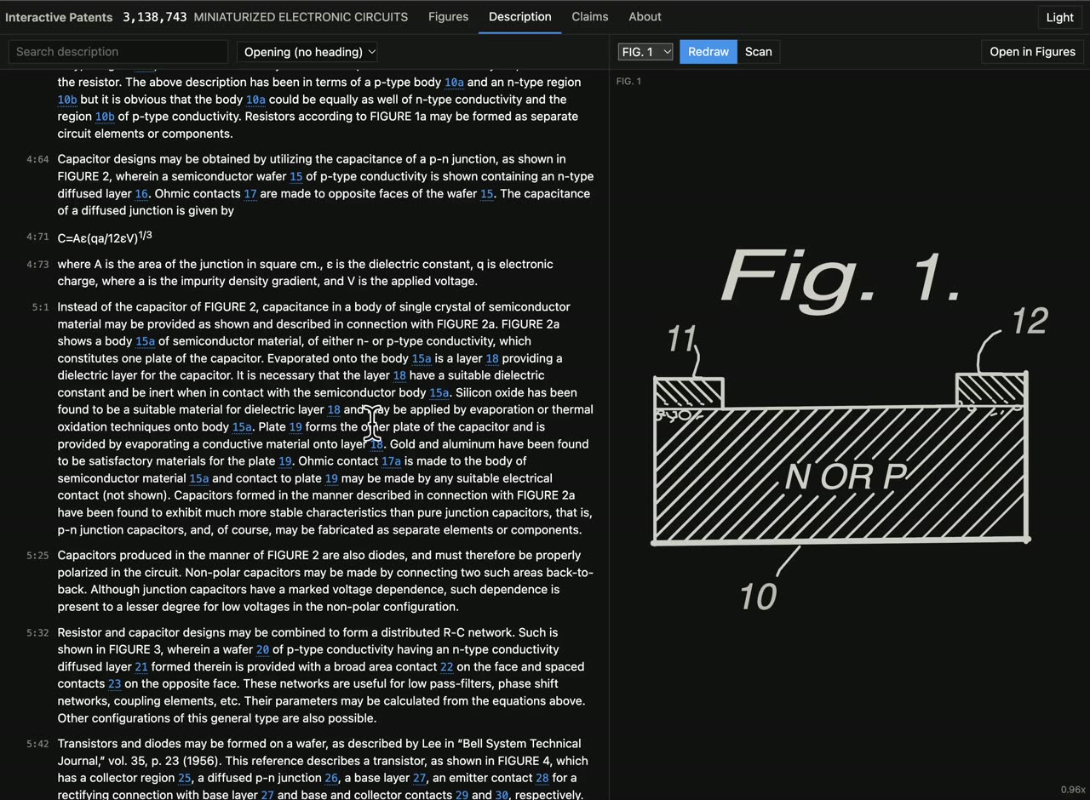This screenshot has width=1090, height=800.
Task: Open reference 26 after 'p-n junction'
Action: click(x=331, y=778)
